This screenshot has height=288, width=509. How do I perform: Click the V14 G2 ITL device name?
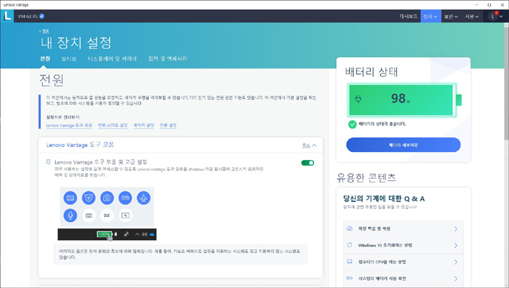28,16
